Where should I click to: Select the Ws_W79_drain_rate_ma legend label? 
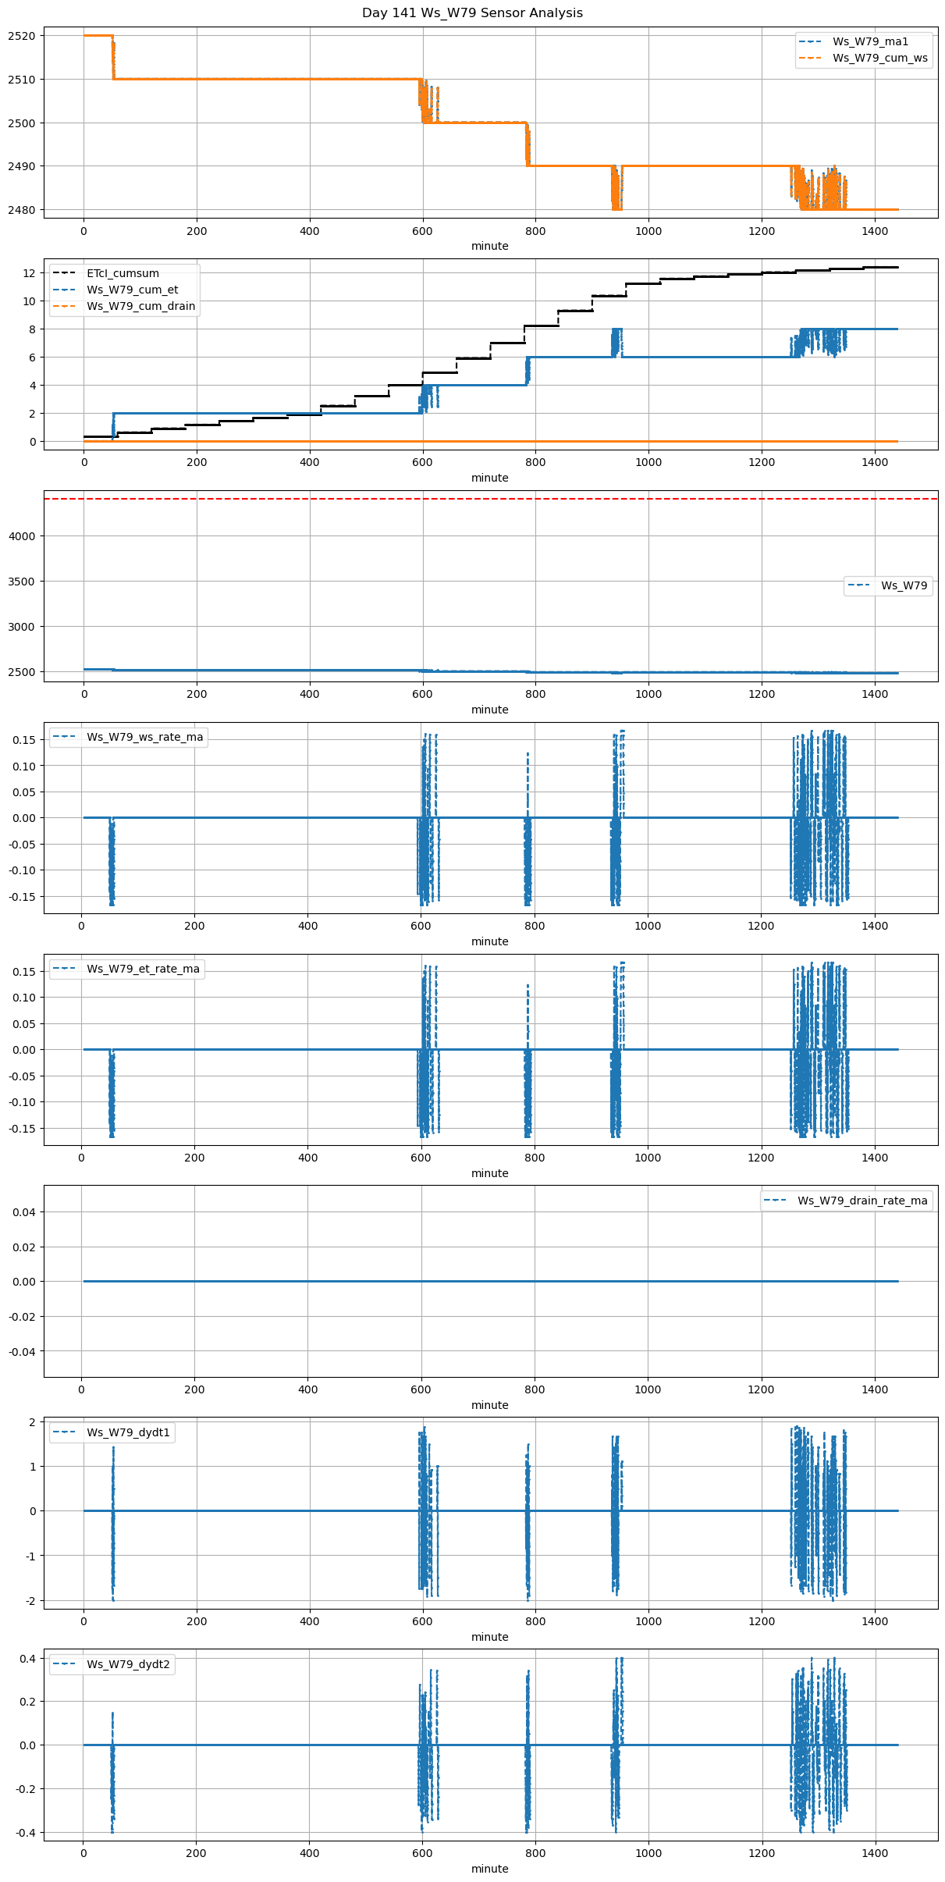pos(862,1201)
